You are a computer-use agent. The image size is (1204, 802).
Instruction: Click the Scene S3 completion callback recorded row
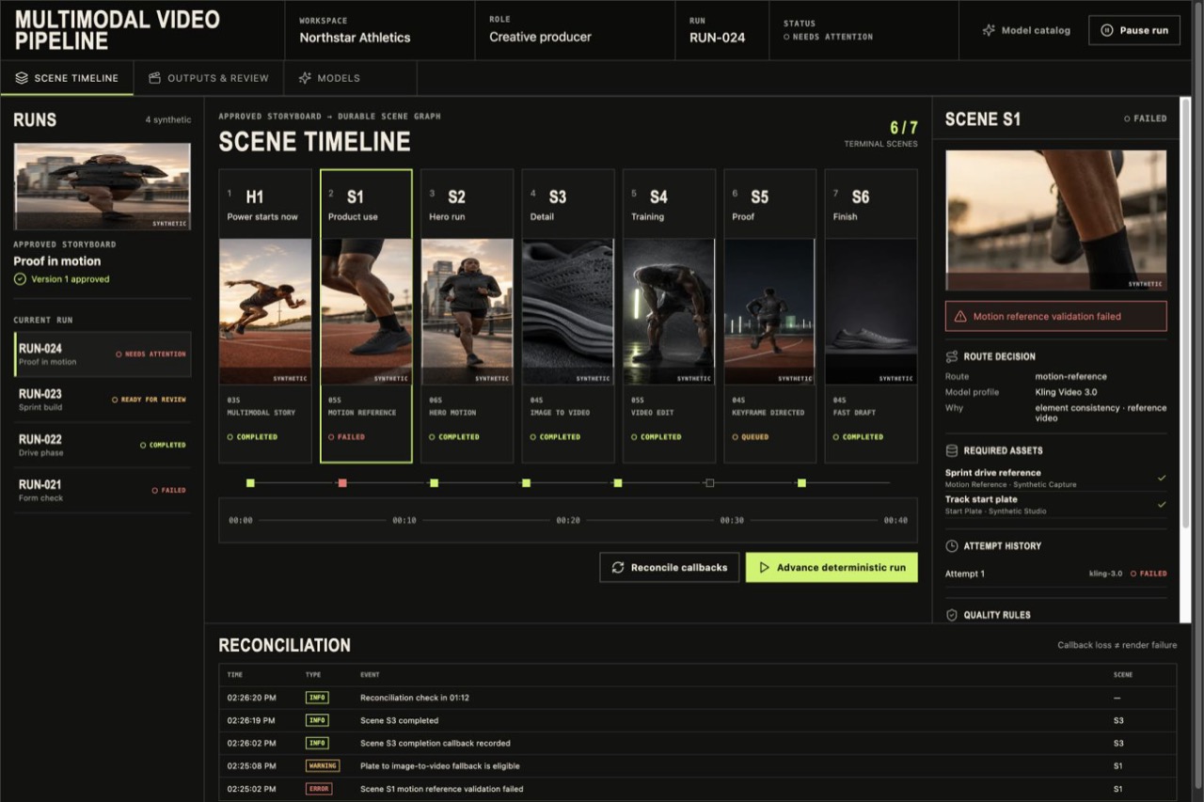(x=698, y=743)
